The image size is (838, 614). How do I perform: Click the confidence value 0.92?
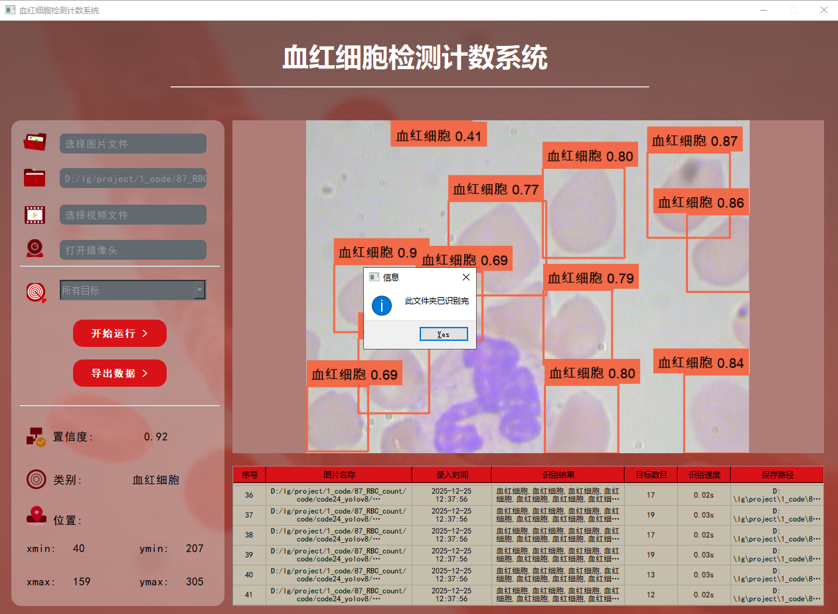156,437
